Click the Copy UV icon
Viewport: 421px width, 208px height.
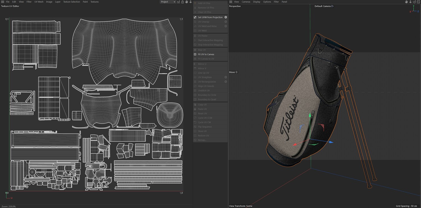point(195,105)
